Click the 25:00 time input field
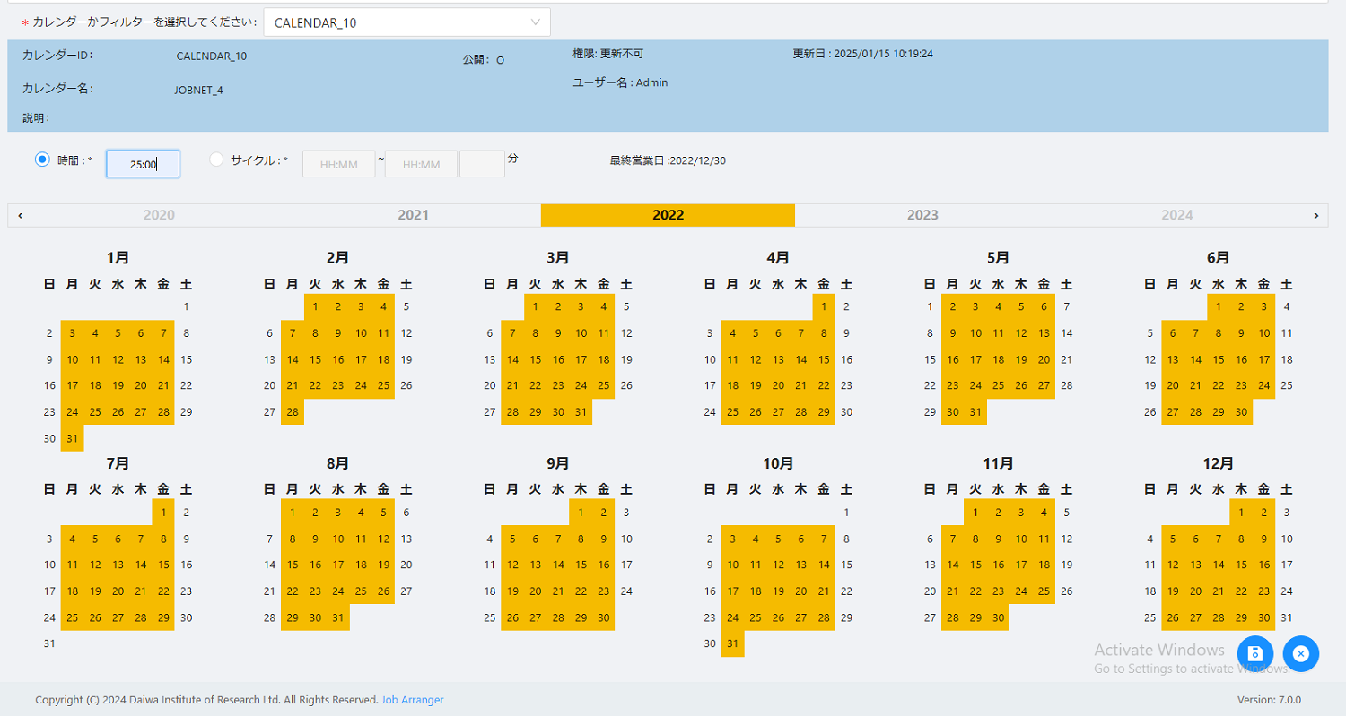Viewport: 1346px width, 716px height. click(x=142, y=163)
